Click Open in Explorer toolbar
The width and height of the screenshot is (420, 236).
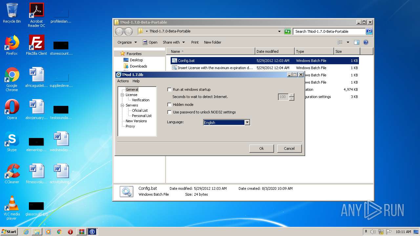coord(150,42)
